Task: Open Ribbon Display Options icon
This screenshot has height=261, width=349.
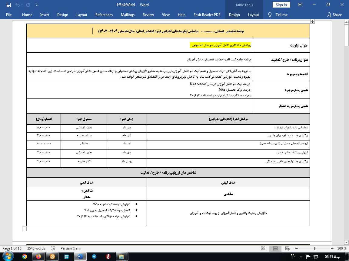Action: 300,5
